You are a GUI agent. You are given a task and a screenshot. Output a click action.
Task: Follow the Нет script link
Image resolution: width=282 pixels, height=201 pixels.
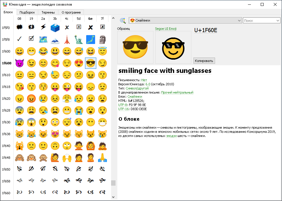(144, 80)
